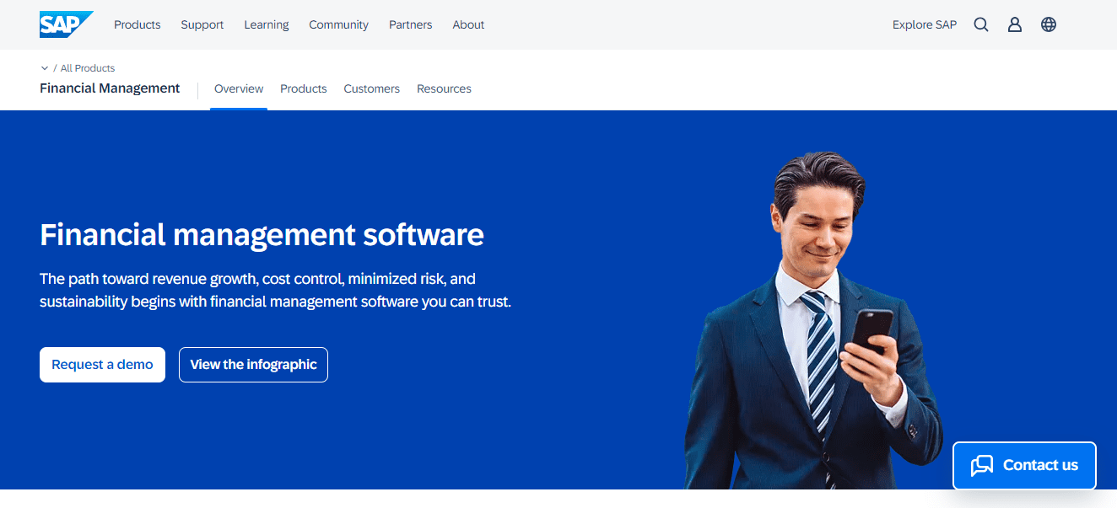Open the Products navigation menu
Viewport: 1117px width, 508px height.
pyautogui.click(x=137, y=24)
